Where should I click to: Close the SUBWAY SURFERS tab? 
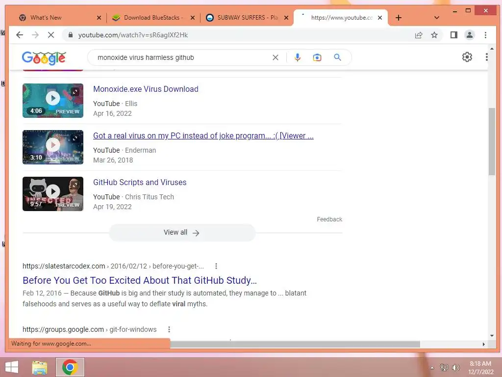click(286, 18)
